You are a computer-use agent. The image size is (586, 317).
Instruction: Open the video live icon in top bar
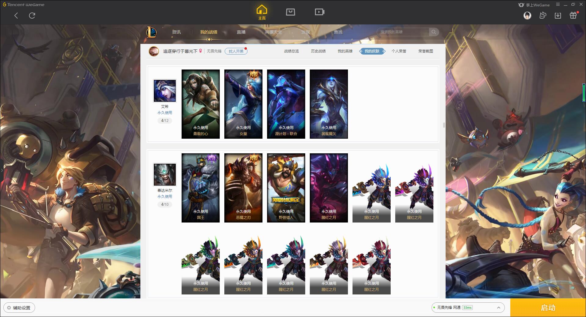pos(320,12)
